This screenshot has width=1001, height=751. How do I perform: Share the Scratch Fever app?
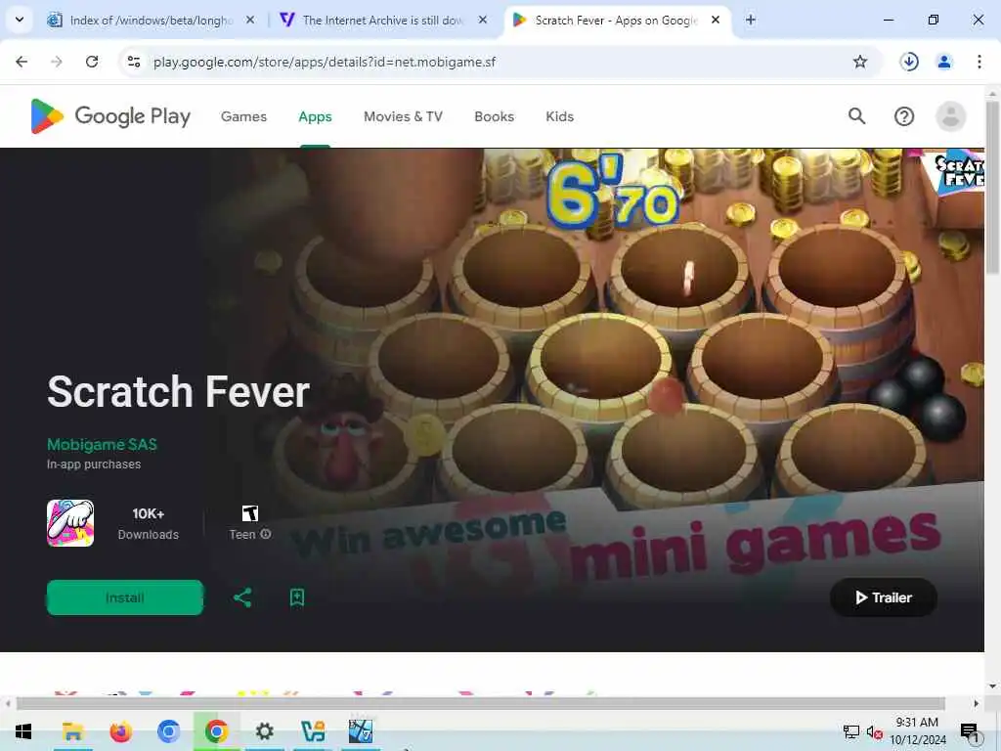pyautogui.click(x=242, y=597)
